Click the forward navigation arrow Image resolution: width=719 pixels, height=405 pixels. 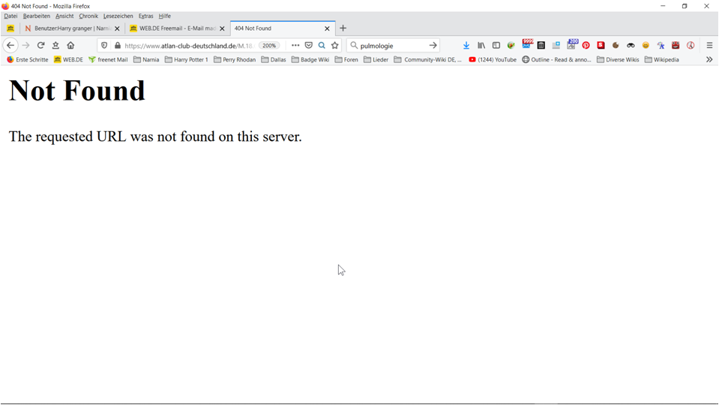(25, 46)
